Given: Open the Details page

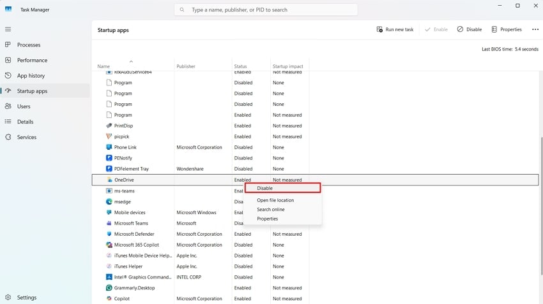Looking at the screenshot, I should pos(45,122).
